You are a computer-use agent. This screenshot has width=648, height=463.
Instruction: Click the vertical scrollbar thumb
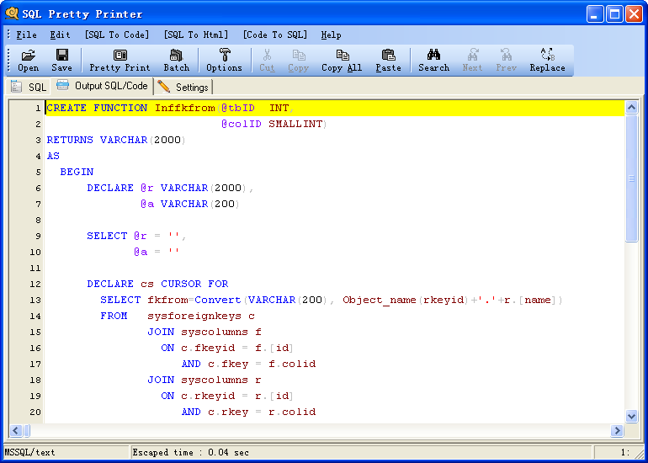coord(631,178)
